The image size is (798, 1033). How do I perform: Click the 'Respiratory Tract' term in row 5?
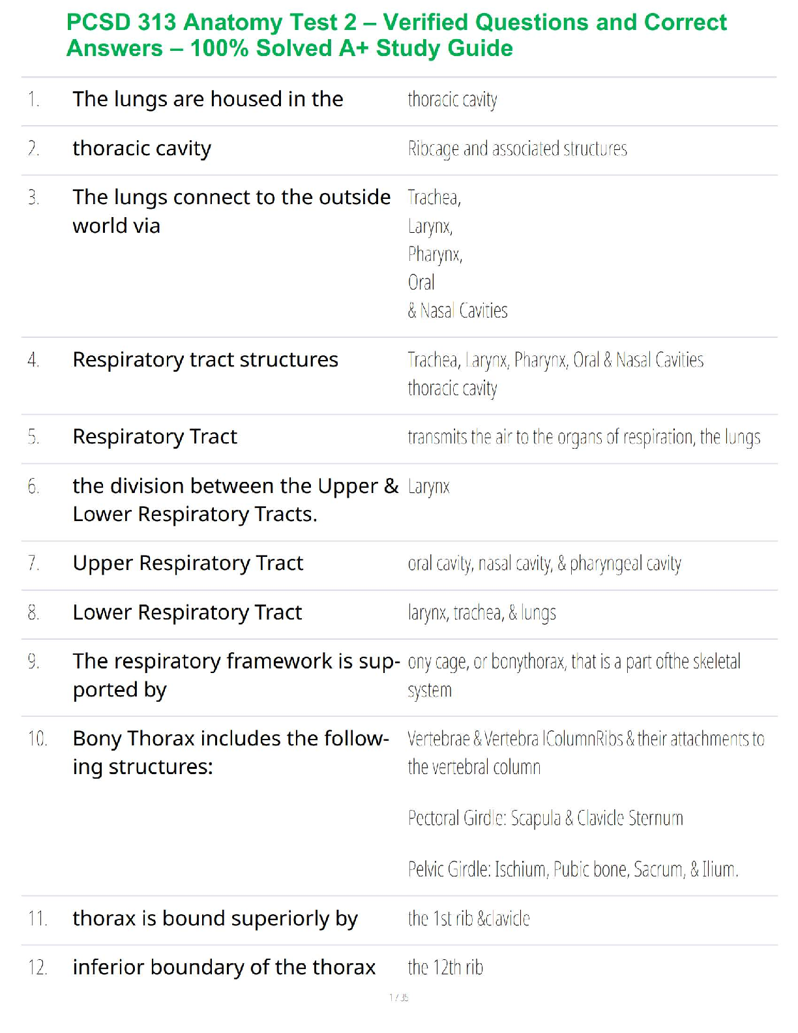pyautogui.click(x=155, y=437)
